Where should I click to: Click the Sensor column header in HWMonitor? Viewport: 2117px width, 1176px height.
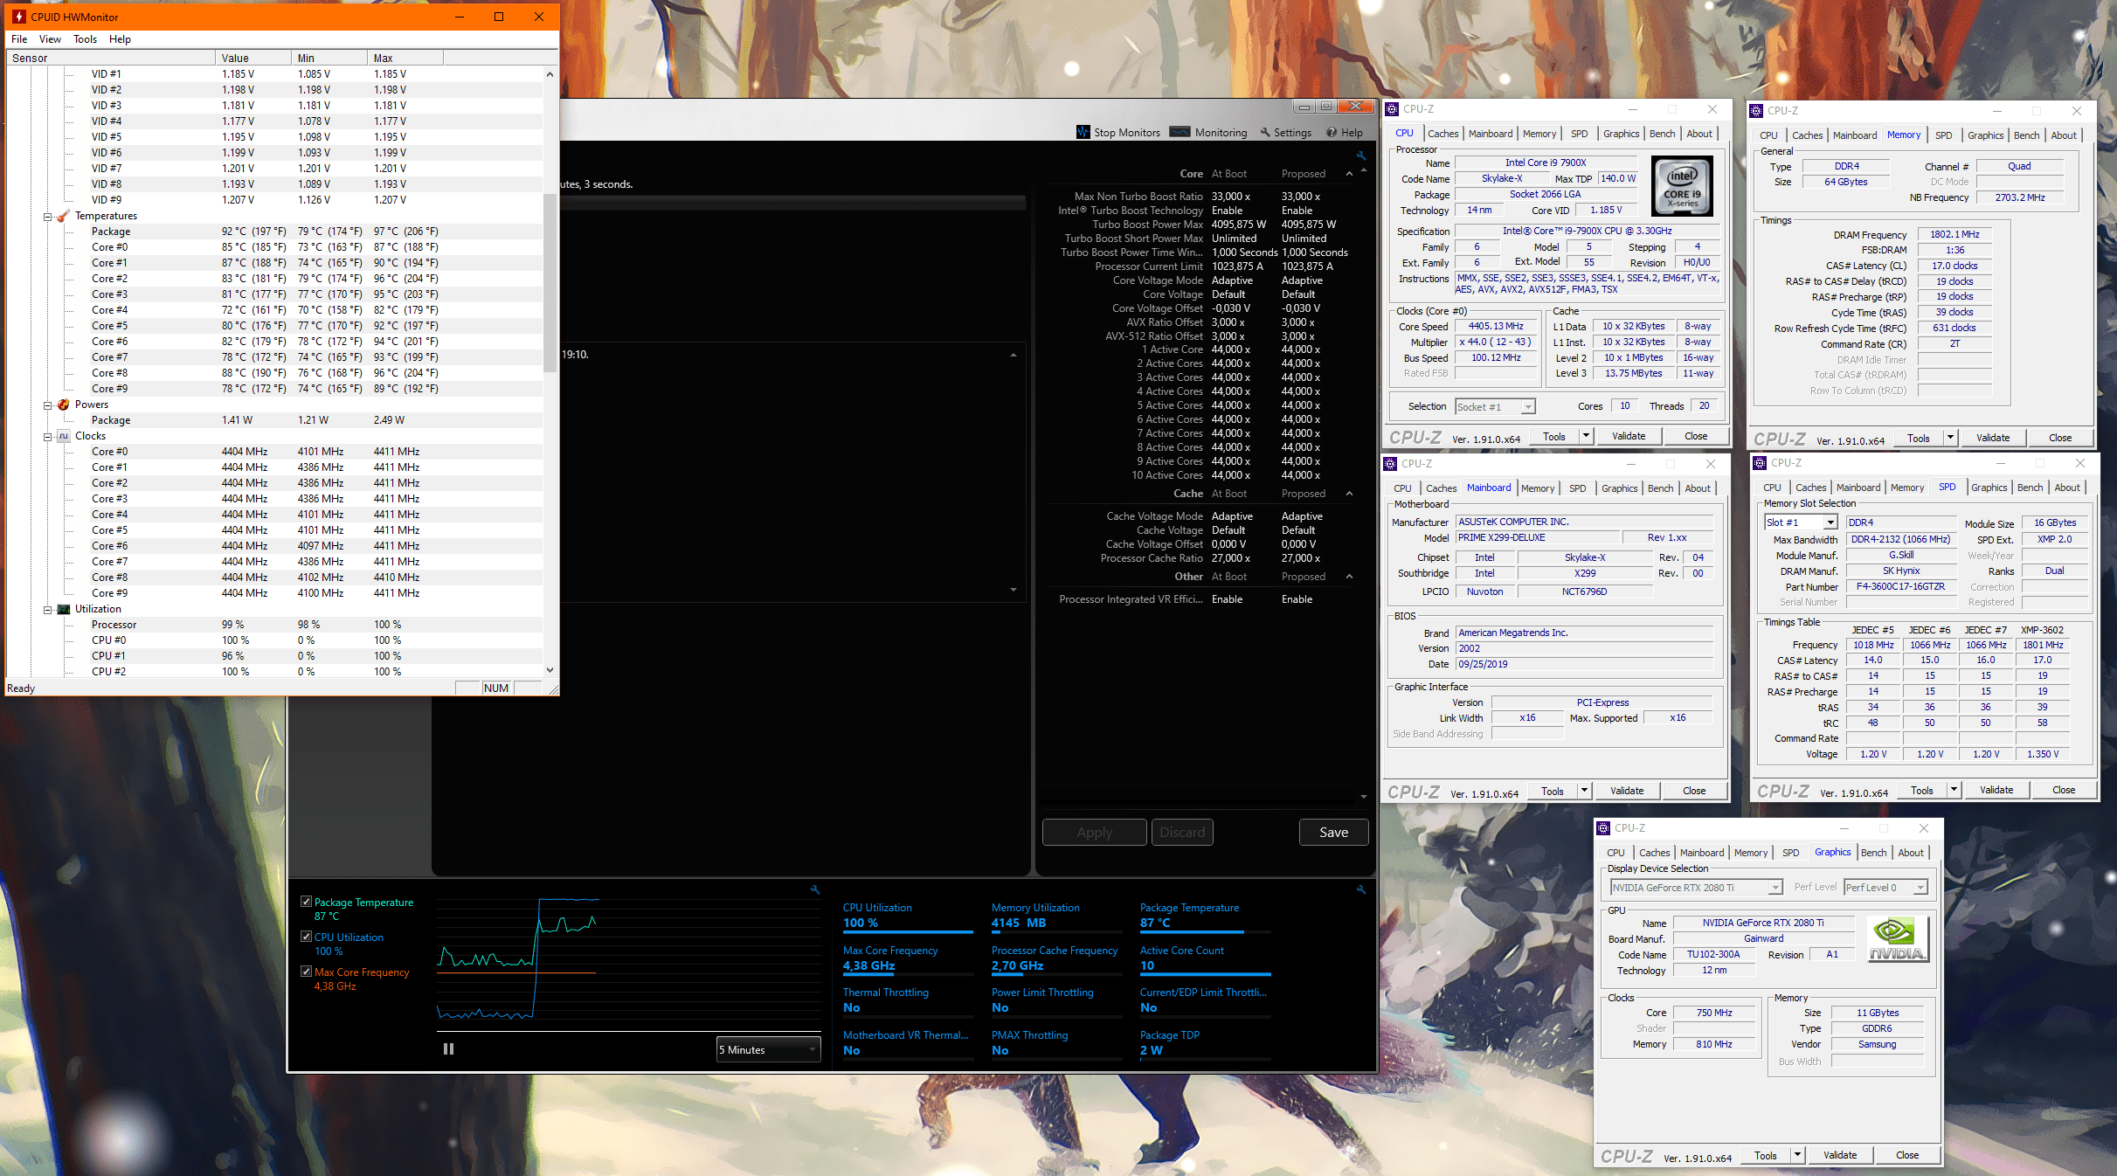[x=111, y=59]
